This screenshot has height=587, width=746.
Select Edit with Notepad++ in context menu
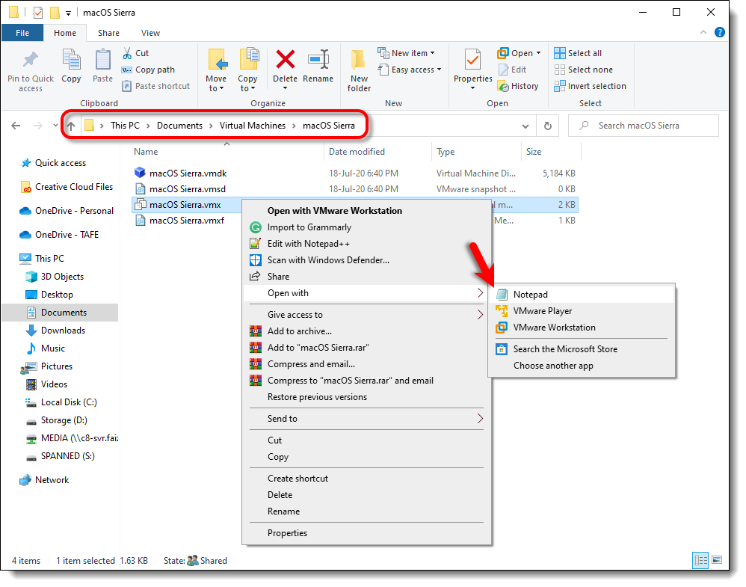(309, 244)
